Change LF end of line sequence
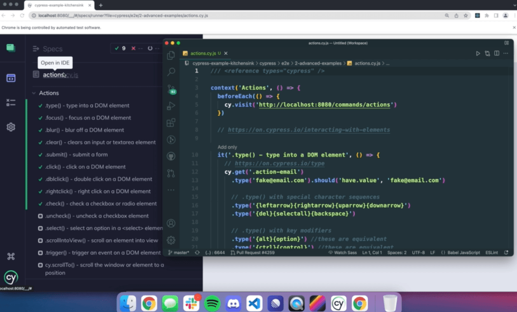517x312 pixels. tap(433, 253)
